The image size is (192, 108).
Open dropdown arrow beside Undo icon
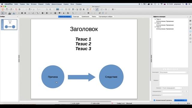40,9
